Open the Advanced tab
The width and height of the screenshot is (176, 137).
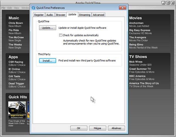coord(98,15)
